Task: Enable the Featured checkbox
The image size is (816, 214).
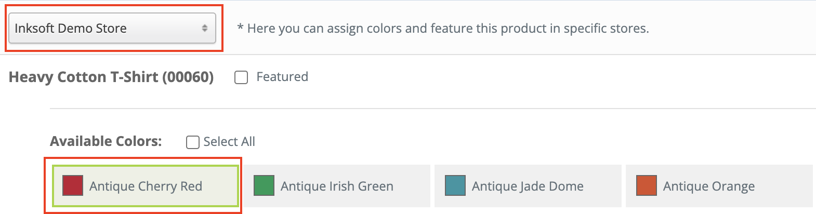Action: (x=241, y=77)
